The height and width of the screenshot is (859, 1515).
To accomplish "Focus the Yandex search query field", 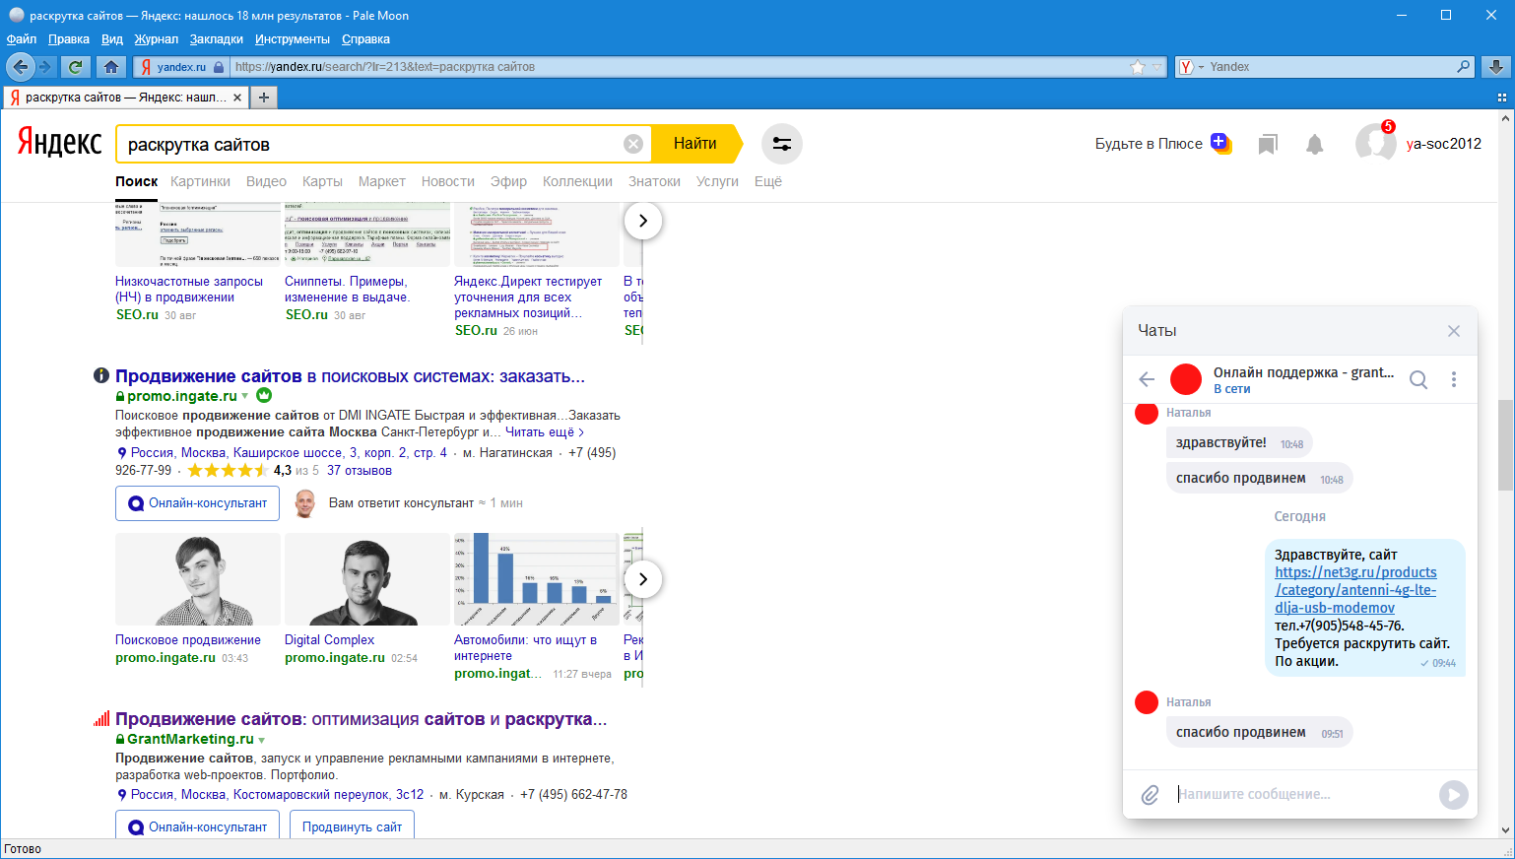I will pos(369,144).
